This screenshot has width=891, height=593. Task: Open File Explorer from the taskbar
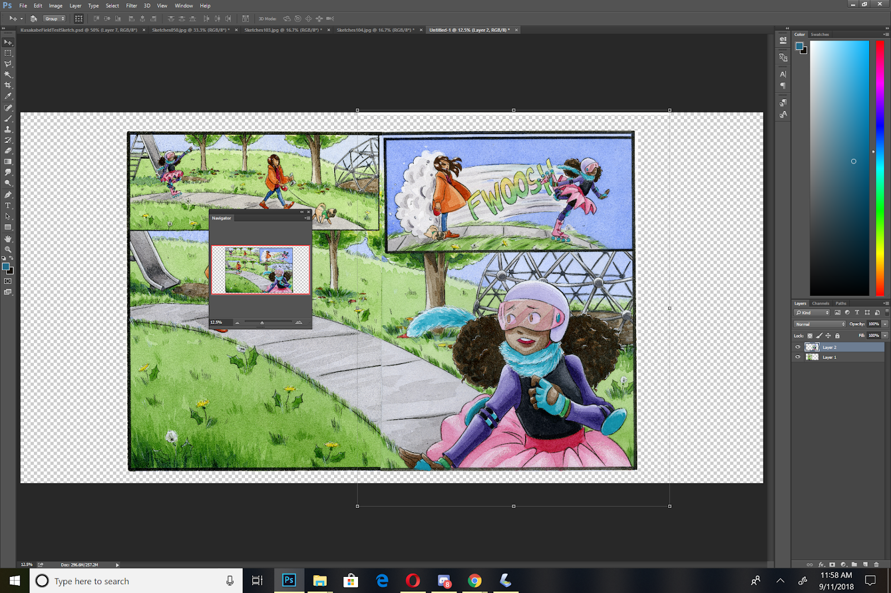click(320, 581)
